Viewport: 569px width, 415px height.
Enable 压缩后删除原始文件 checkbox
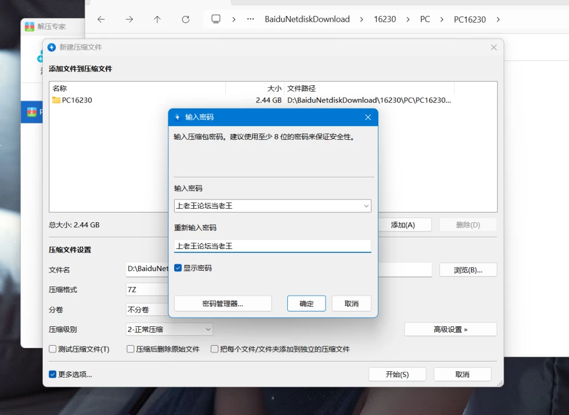131,349
